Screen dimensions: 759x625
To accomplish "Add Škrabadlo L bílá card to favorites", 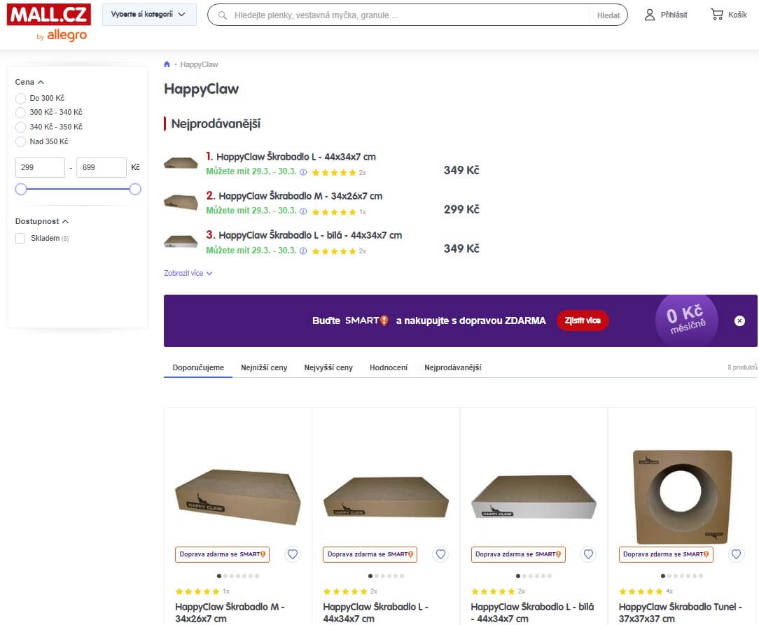I will point(588,554).
